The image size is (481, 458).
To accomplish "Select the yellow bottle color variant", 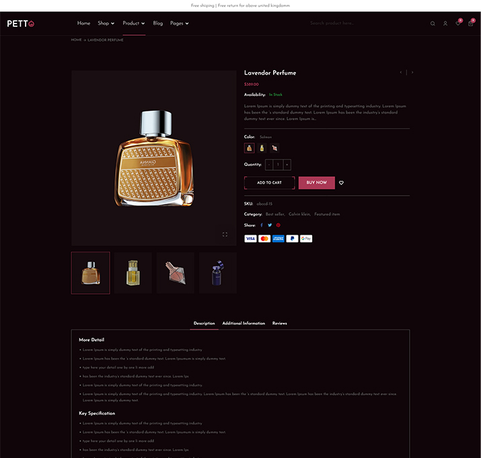I will [262, 148].
